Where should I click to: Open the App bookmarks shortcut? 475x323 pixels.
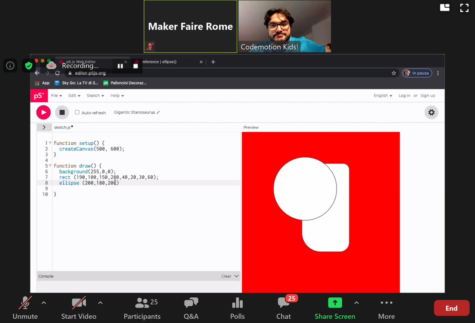pos(42,83)
